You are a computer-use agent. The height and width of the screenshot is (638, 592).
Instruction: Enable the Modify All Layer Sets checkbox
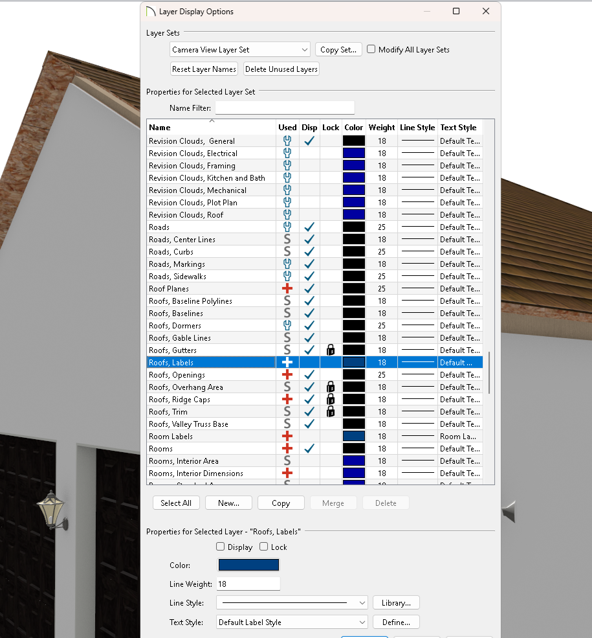point(371,49)
